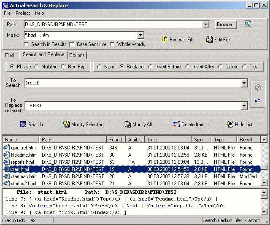Image resolution: width=270 pixels, height=225 pixels.
Task: Select the Insert After radio button
Action: 187,67
